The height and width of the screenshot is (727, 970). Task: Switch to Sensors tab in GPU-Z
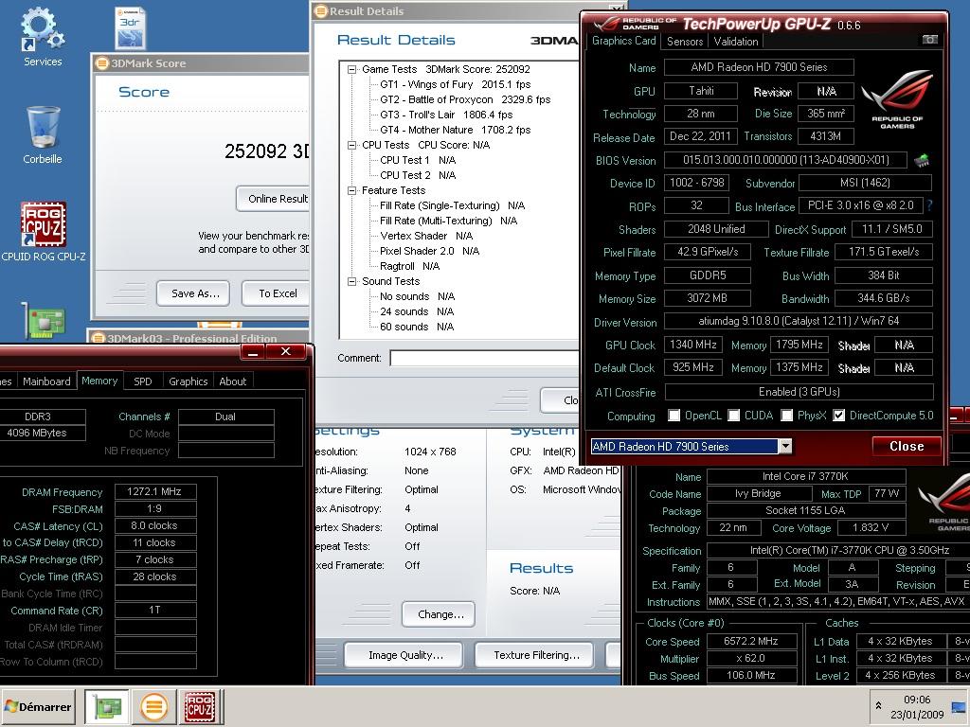click(x=685, y=42)
